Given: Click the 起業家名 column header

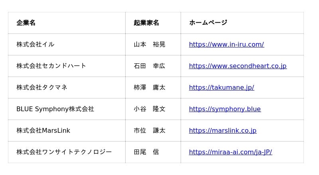Looking at the screenshot, I should point(146,23).
